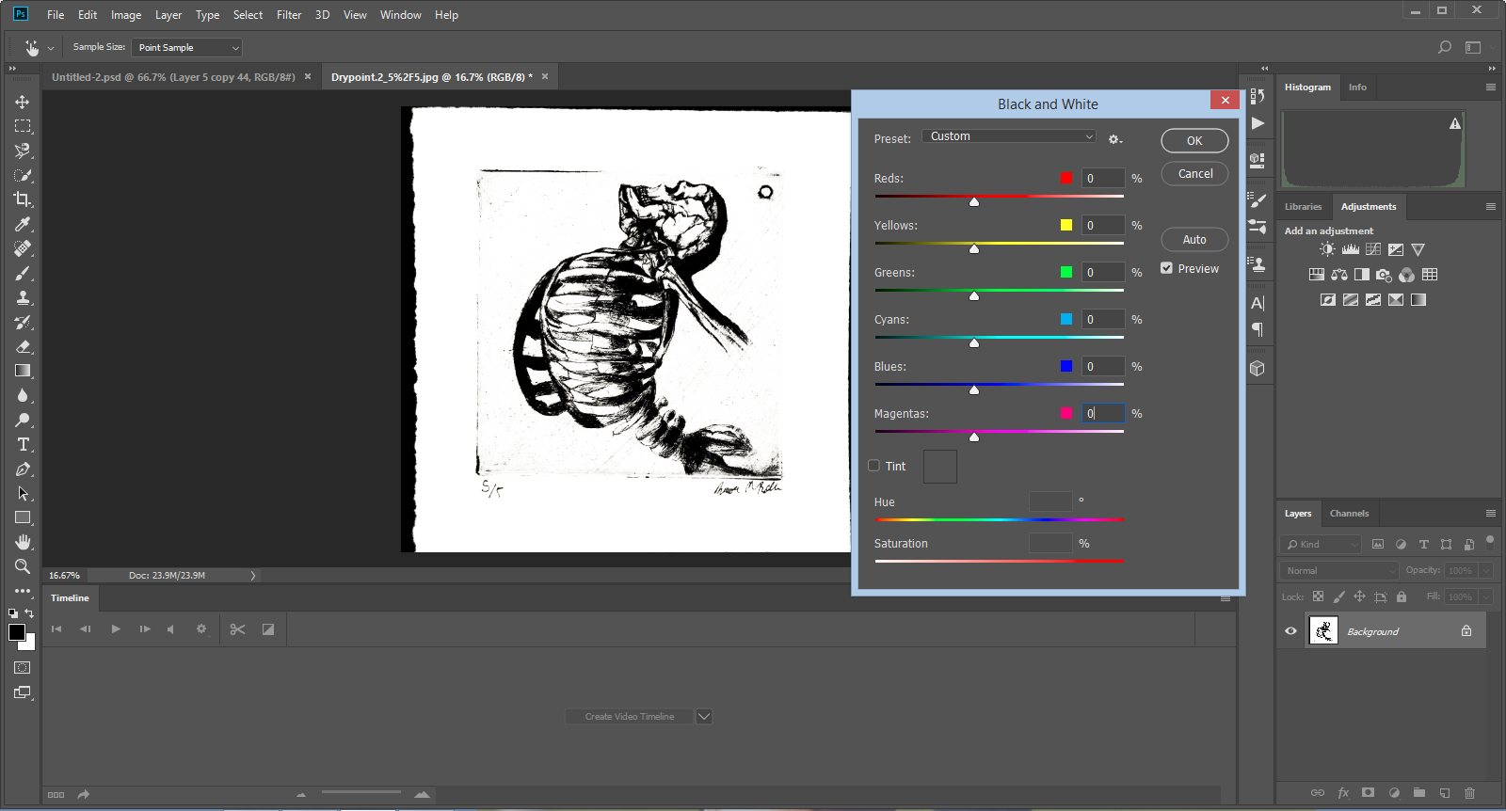Expand the status bar info arrow
The image size is (1506, 811).
[253, 575]
